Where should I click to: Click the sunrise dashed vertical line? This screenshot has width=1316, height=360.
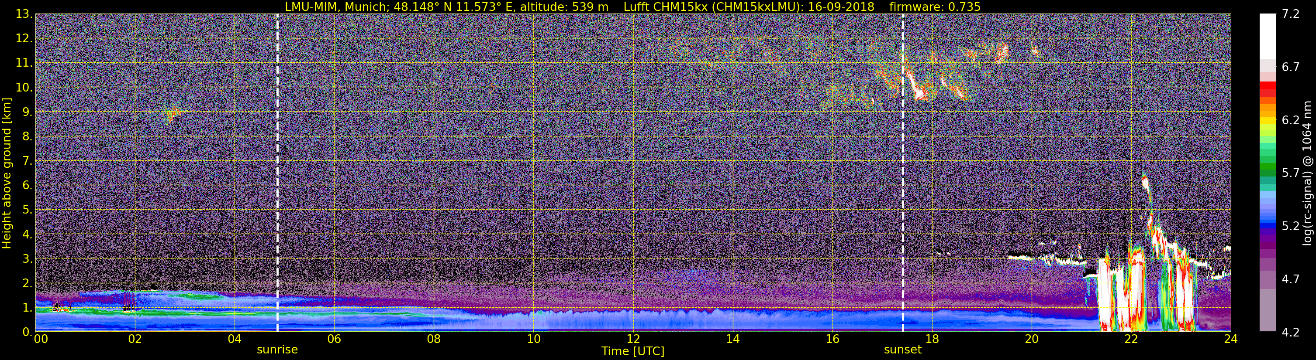tap(277, 173)
